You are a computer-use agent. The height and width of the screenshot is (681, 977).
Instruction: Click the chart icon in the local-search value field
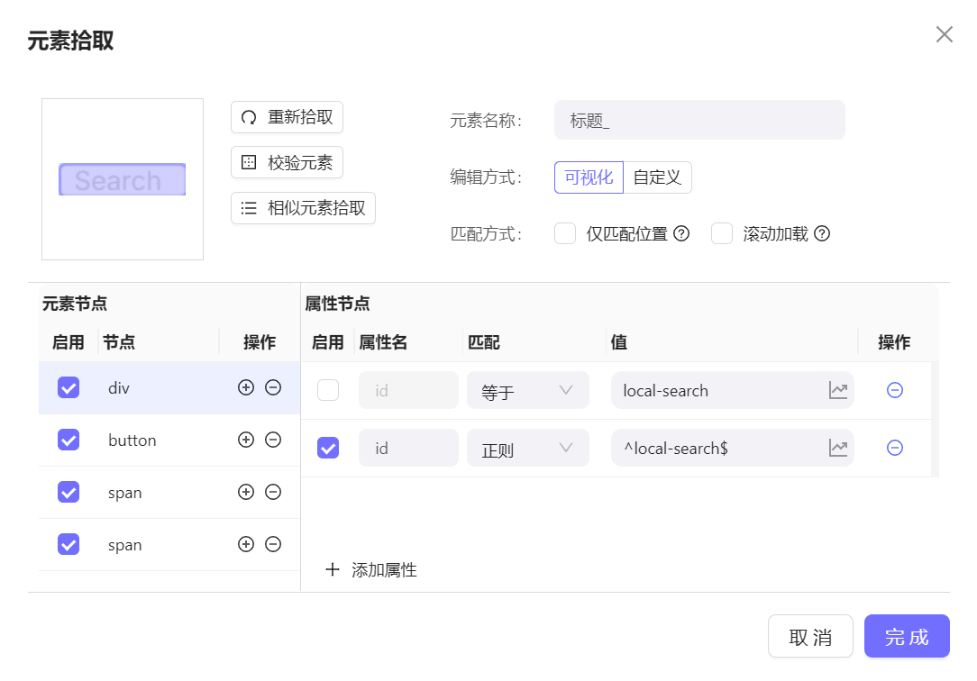(x=838, y=391)
